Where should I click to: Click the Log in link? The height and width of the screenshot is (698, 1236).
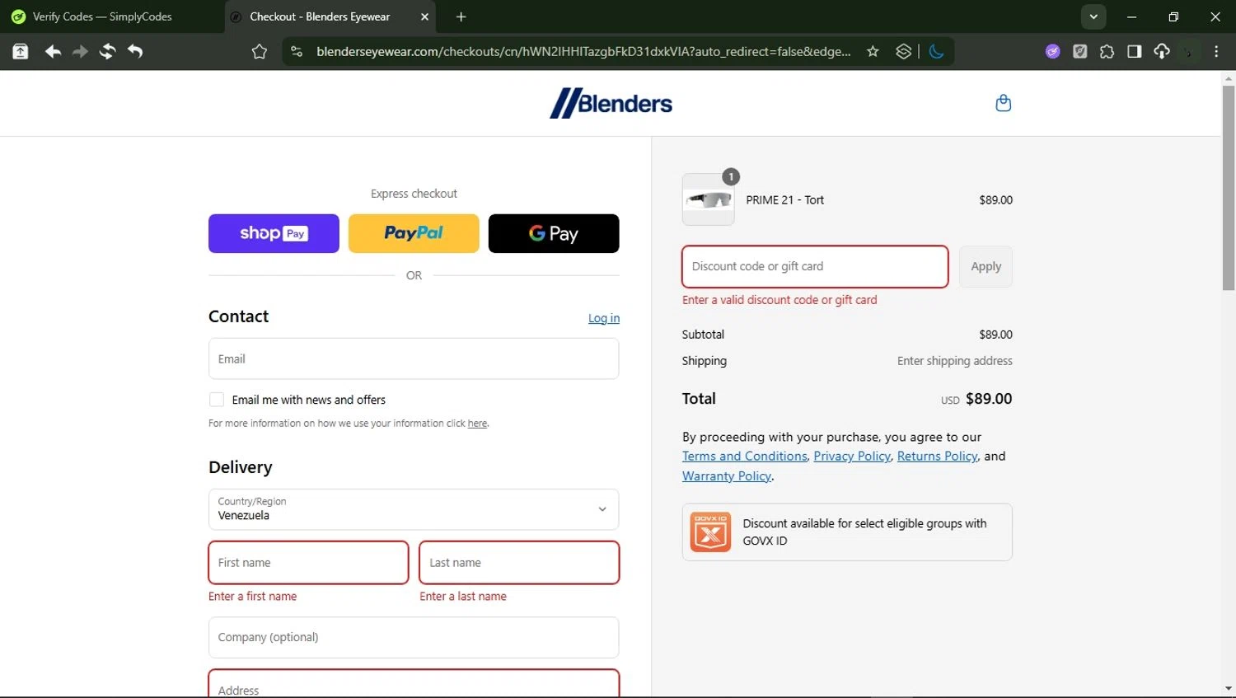[604, 318]
